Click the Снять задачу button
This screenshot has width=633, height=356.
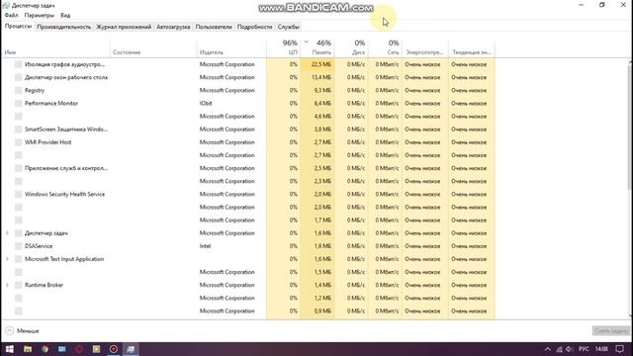click(x=611, y=331)
